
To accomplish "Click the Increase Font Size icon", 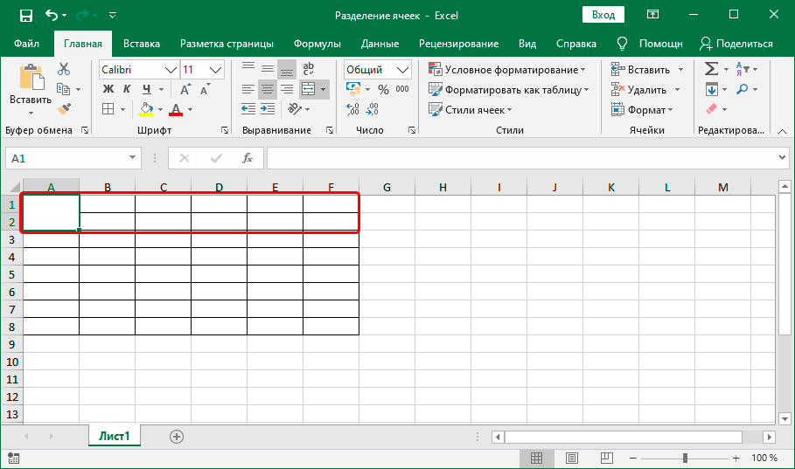I will coord(185,89).
